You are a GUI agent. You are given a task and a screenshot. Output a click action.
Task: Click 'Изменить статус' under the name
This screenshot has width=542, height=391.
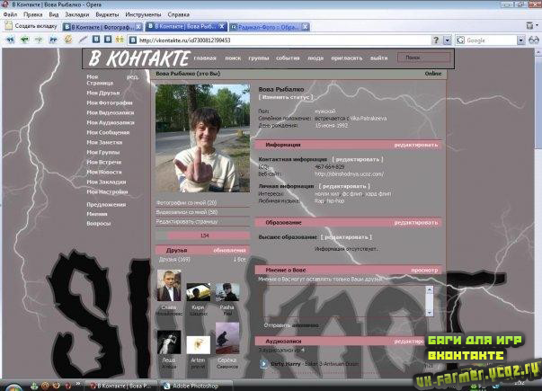(286, 97)
